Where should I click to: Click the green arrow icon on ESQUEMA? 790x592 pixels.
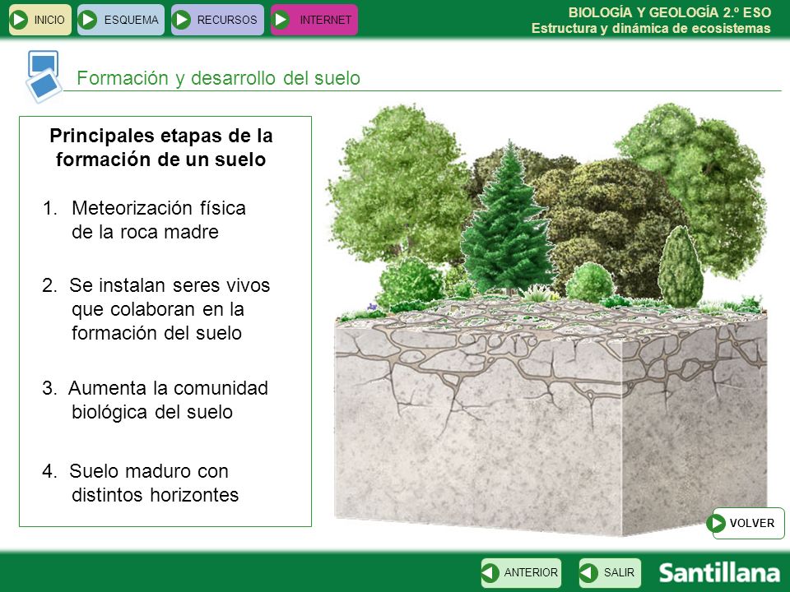(88, 20)
